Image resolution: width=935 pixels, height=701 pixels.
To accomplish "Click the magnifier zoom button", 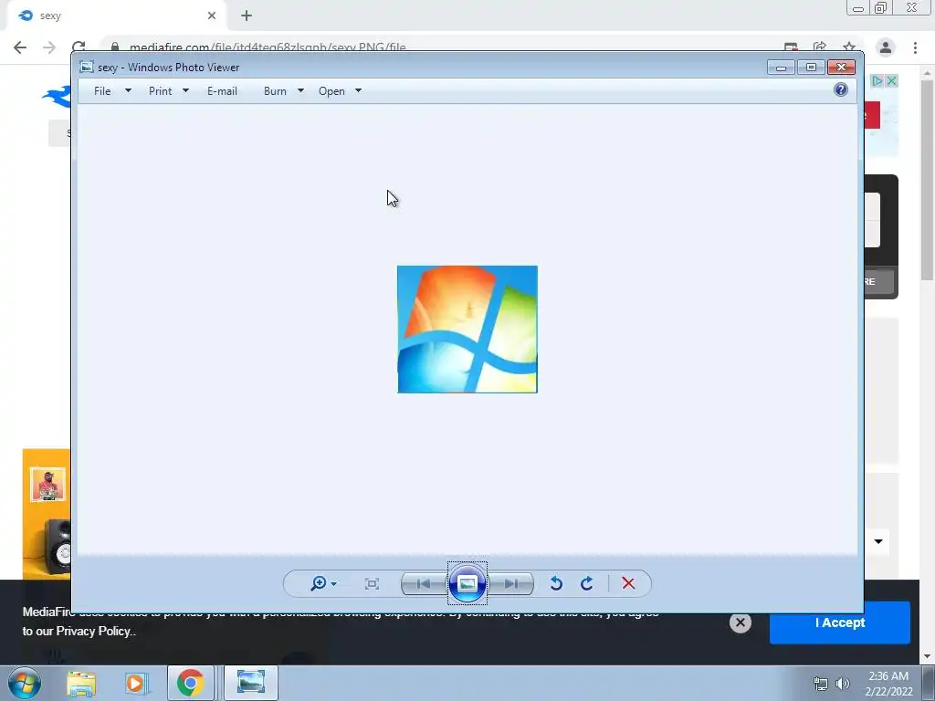I will [319, 583].
